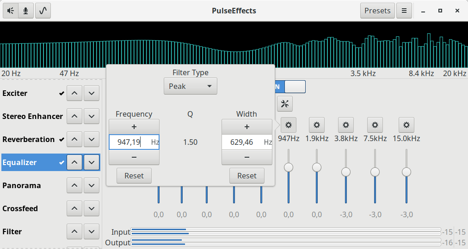Viewport: 468px width, 249px height.
Task: Move Crossfeed up
Action: point(74,208)
